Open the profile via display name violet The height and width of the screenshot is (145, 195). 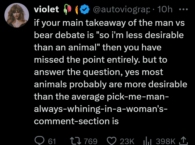click(x=47, y=10)
